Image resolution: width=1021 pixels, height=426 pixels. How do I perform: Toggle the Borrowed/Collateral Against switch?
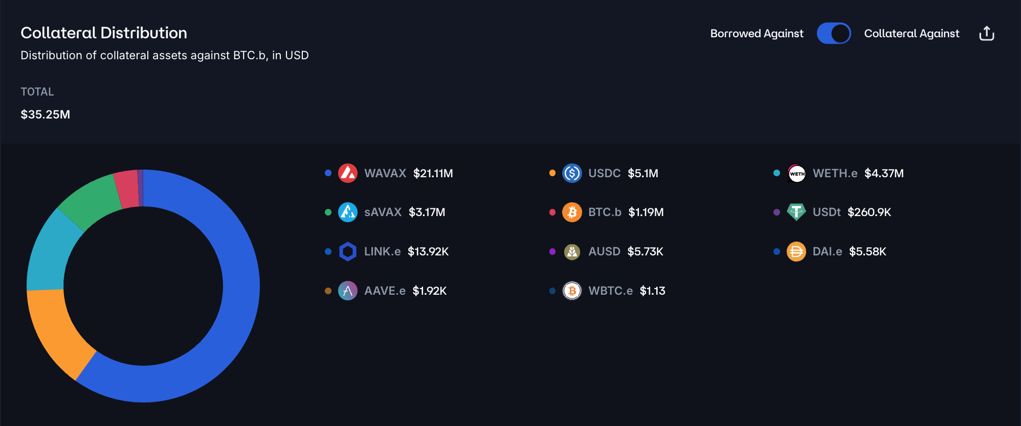(833, 34)
